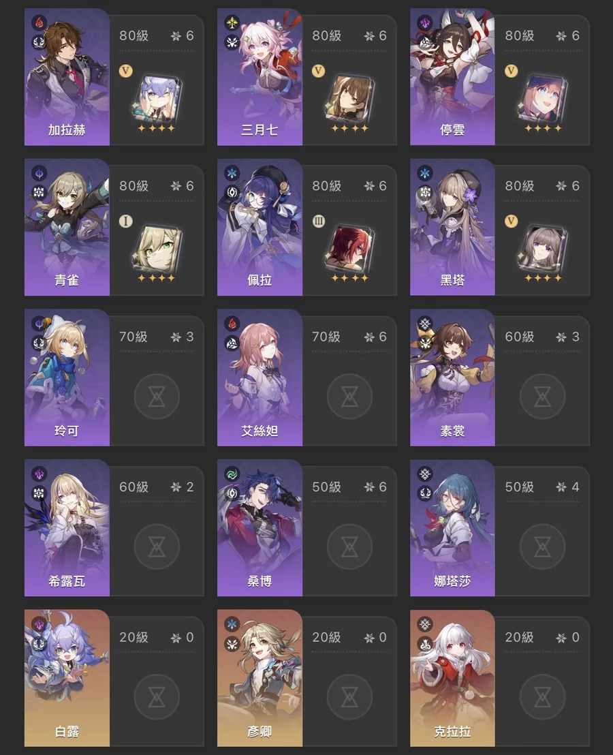Screen dimensions: 613x755
Task: Click empty light cone slot for 艾絲妲
Action: tap(349, 397)
